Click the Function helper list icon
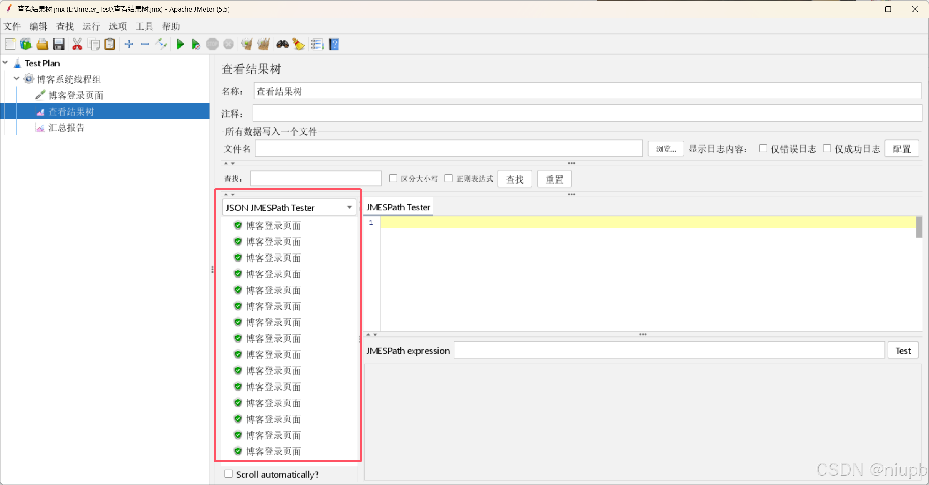 pyautogui.click(x=317, y=44)
